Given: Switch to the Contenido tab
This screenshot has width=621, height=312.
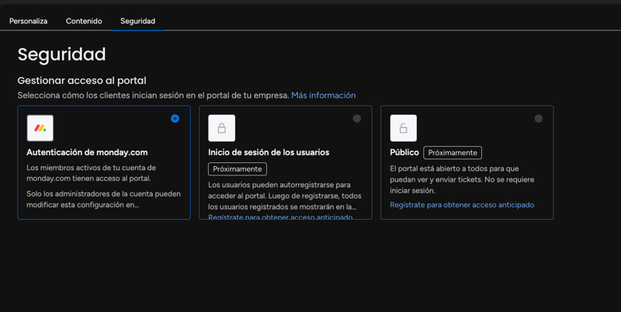Looking at the screenshot, I should [x=84, y=21].
